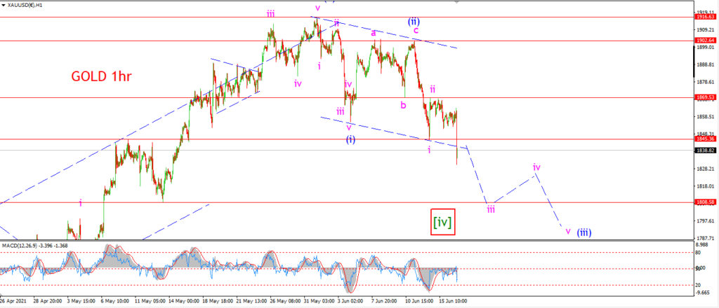The height and width of the screenshot is (308, 719).
Task: Select the blue (iii) wave label
Action: pyautogui.click(x=583, y=232)
